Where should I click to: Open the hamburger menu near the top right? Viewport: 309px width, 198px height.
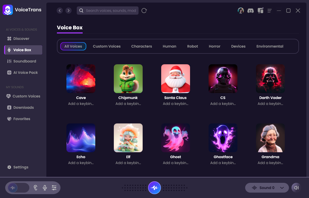pos(269,11)
